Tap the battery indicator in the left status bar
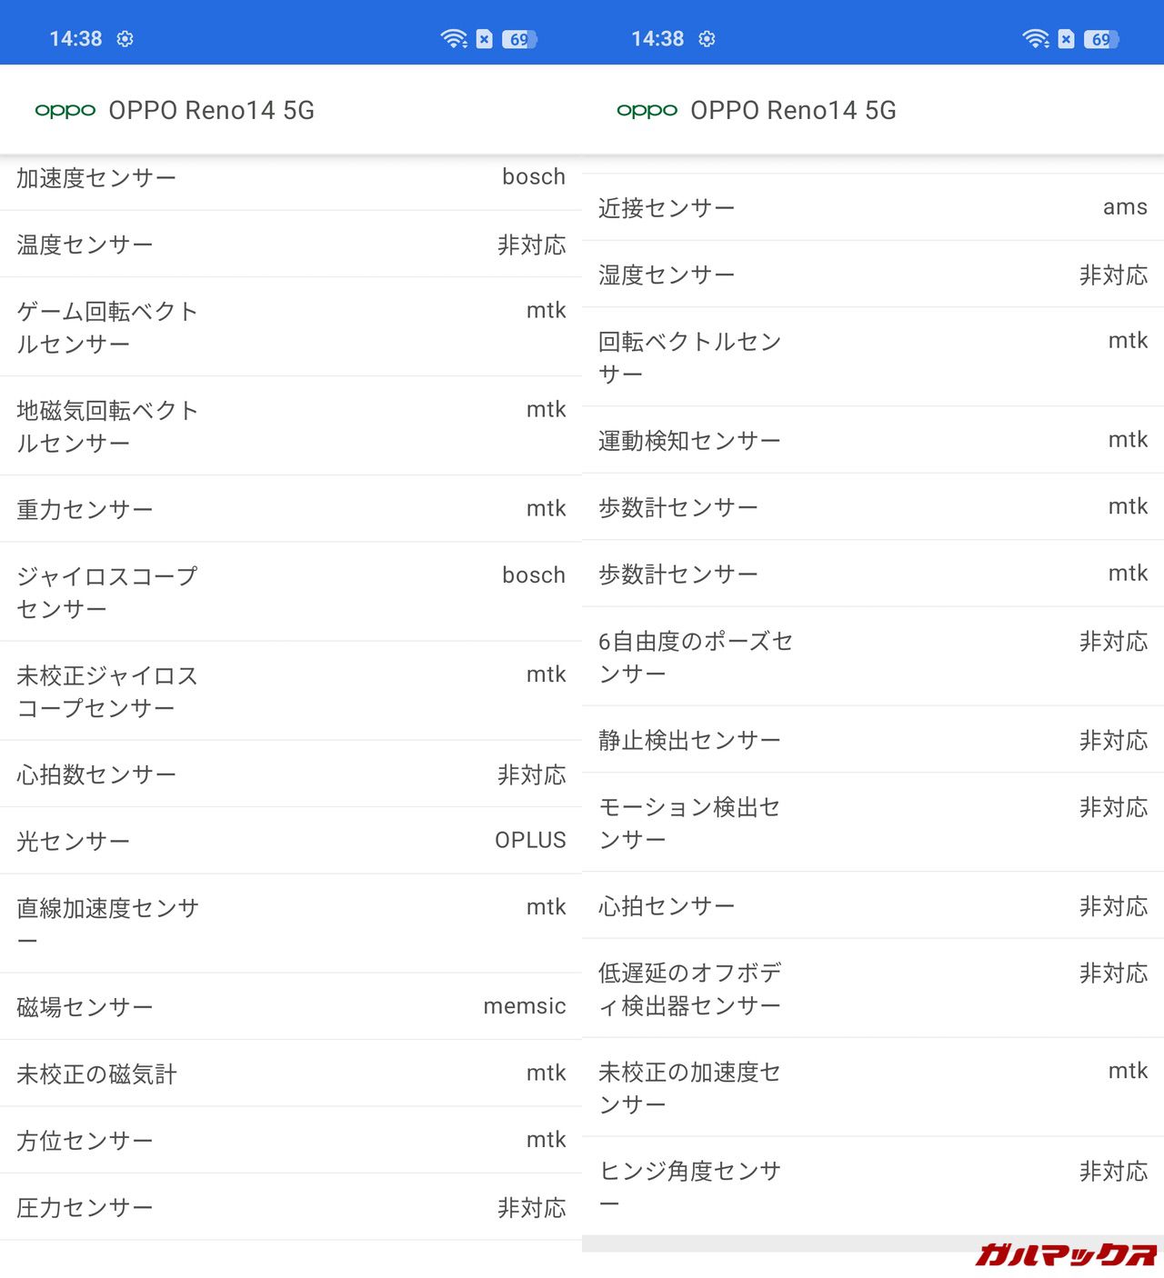1164x1278 pixels. coord(519,39)
